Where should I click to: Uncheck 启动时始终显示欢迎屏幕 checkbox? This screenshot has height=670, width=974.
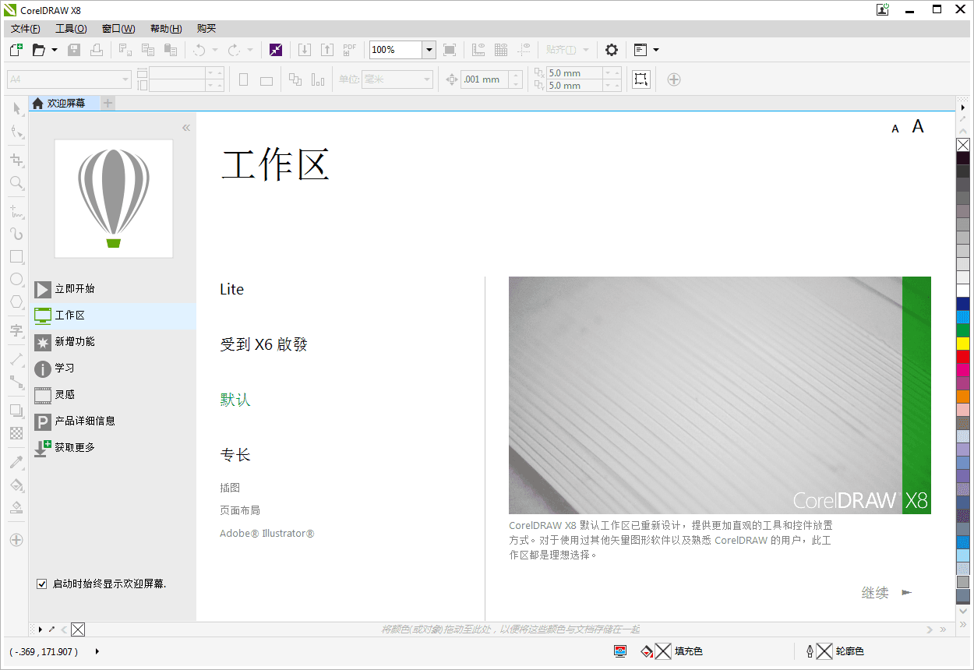[x=42, y=584]
